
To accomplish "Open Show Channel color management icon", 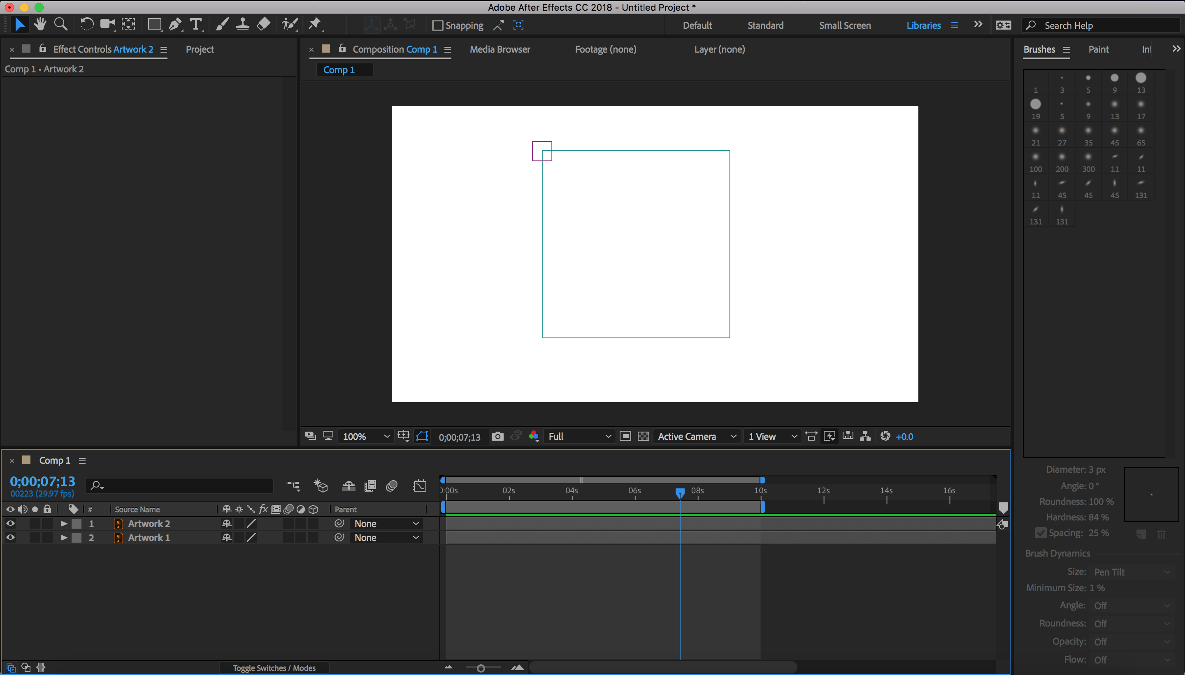I will tap(534, 436).
